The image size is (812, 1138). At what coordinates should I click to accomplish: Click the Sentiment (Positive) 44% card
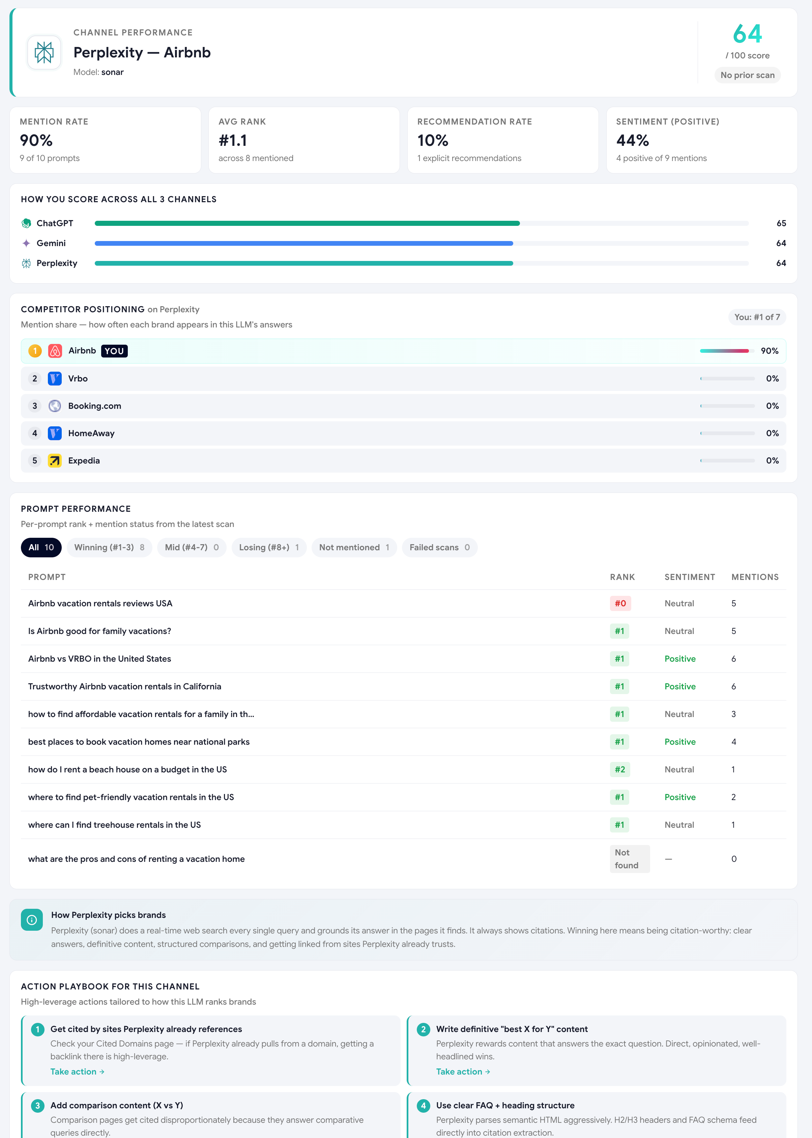point(701,140)
